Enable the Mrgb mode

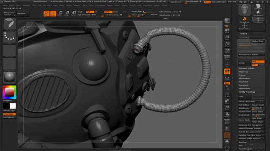[x=80, y=12]
